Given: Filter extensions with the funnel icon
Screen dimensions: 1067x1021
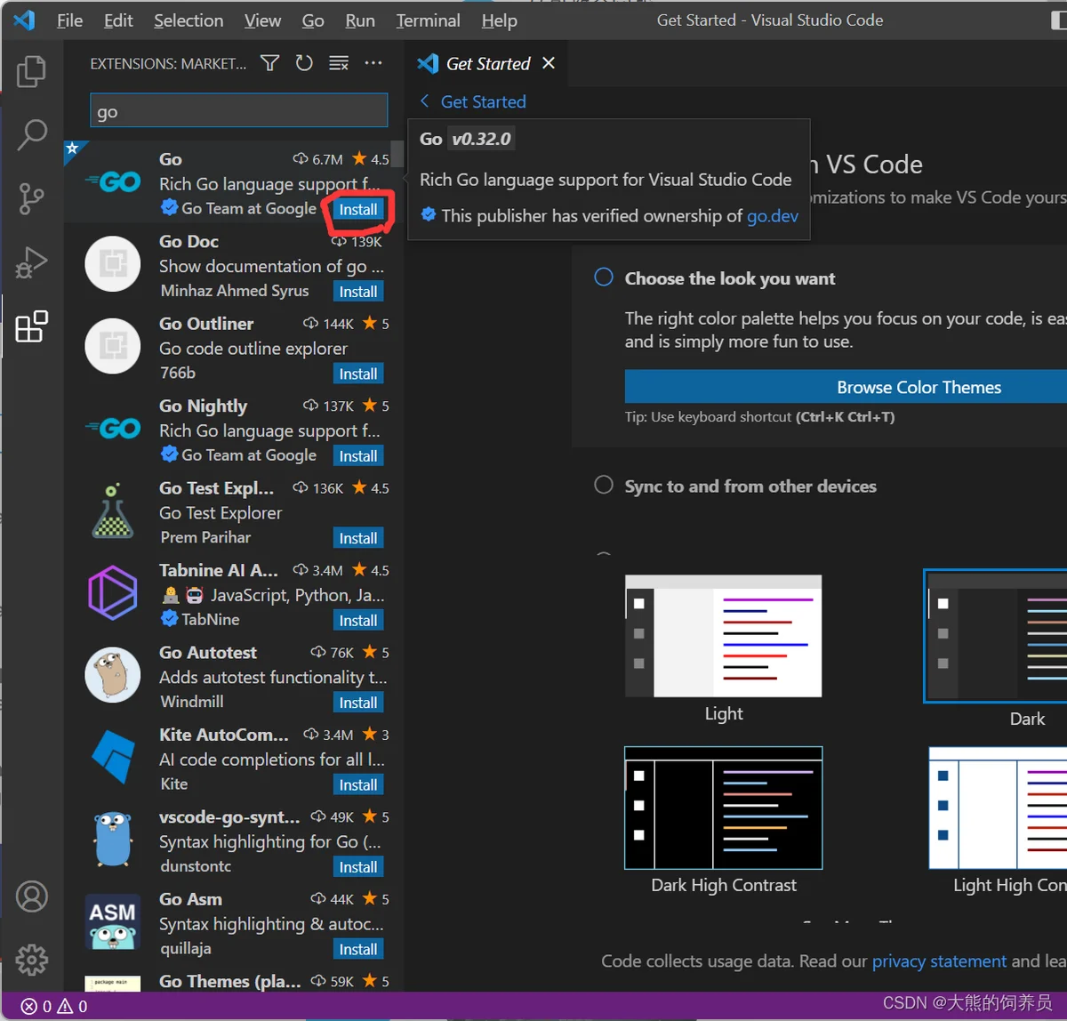Looking at the screenshot, I should click(270, 63).
